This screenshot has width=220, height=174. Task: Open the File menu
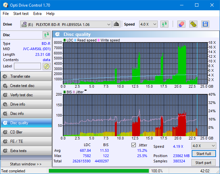coord(6,14)
